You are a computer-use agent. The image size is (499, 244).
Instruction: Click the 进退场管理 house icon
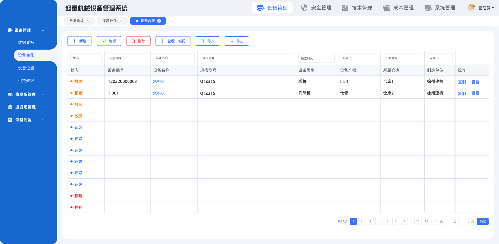click(x=10, y=107)
